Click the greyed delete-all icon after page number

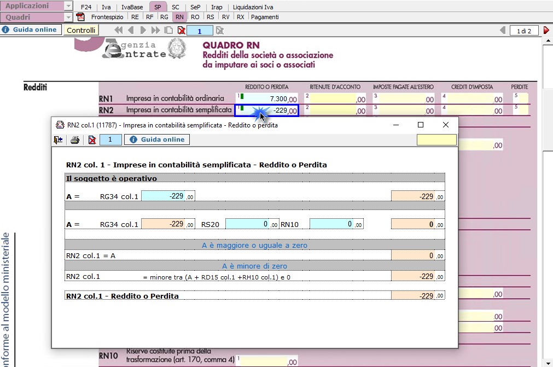220,31
